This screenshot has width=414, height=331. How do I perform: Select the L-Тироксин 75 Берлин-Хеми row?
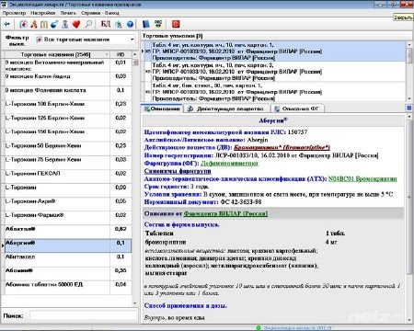tap(68, 163)
